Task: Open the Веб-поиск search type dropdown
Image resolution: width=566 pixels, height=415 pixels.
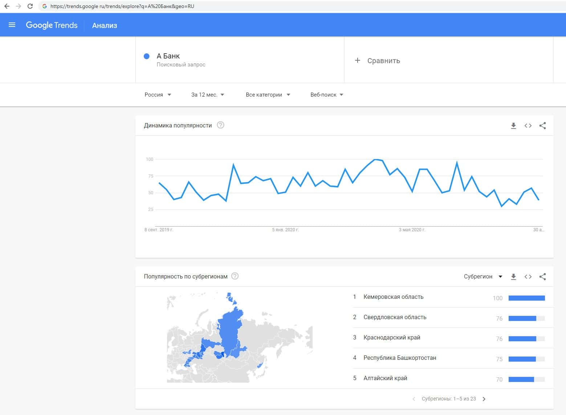Action: pos(327,95)
